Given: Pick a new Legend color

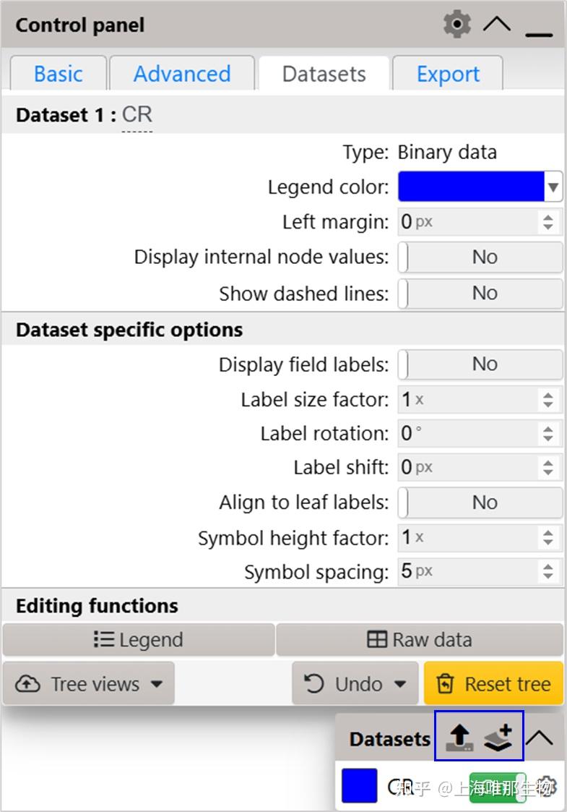Looking at the screenshot, I should 480,187.
